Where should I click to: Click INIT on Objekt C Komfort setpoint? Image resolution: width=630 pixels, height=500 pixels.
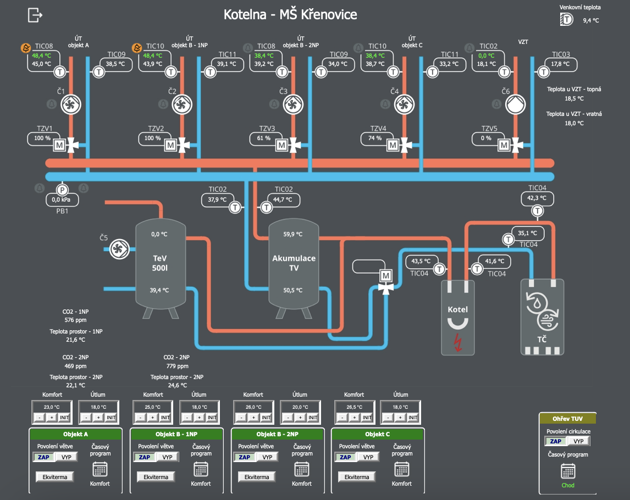click(x=367, y=418)
